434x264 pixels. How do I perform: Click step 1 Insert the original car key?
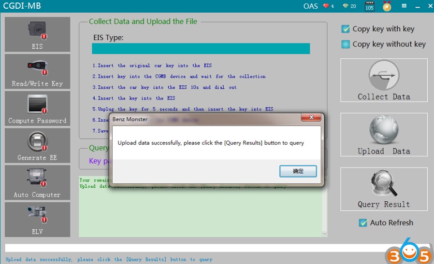(152, 66)
